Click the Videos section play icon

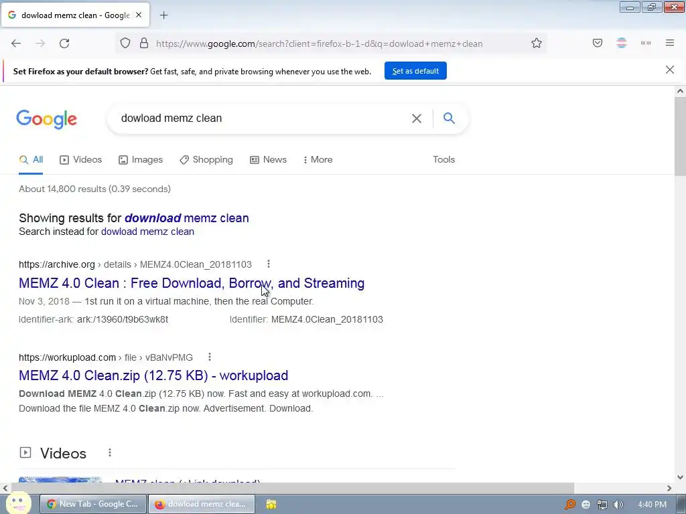coord(25,453)
